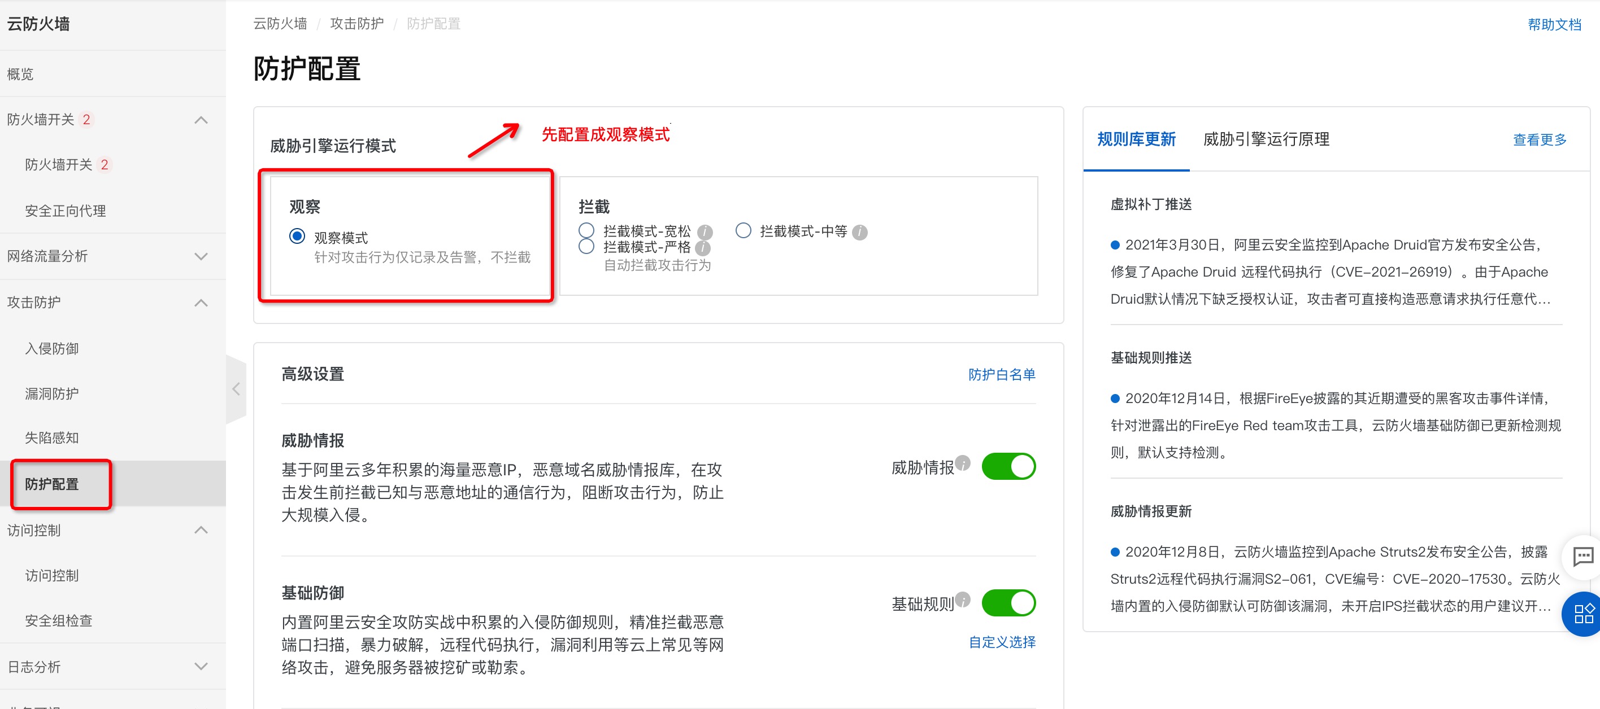1600x709 pixels.
Task: Click help icon next to 威胁情报 label
Action: pyautogui.click(x=962, y=462)
